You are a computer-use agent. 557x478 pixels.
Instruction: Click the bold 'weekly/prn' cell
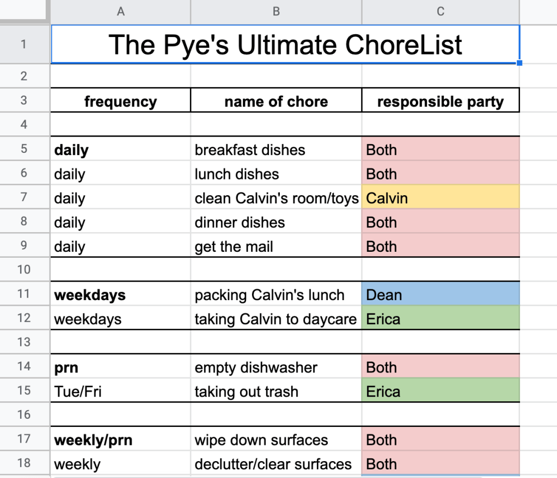(120, 440)
